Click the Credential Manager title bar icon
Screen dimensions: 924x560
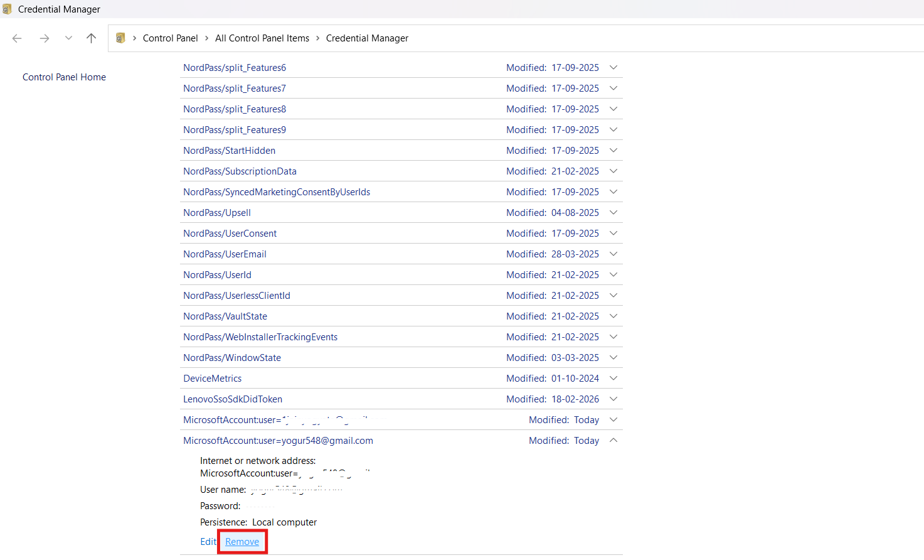(7, 9)
